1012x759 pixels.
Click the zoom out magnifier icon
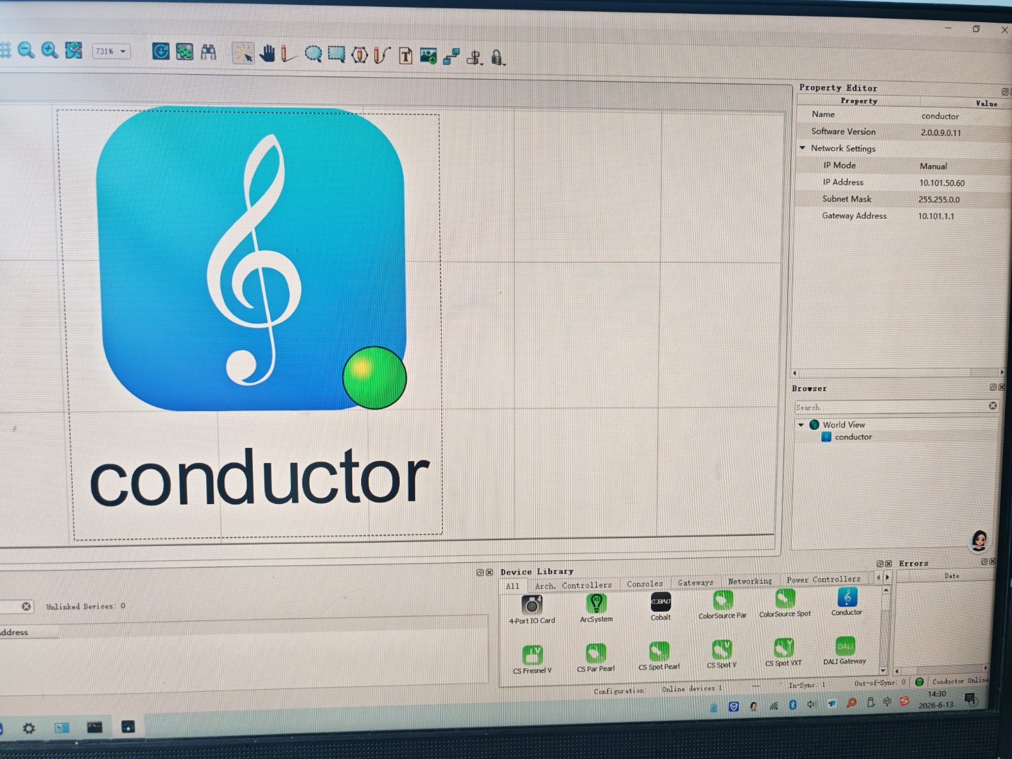[x=26, y=50]
